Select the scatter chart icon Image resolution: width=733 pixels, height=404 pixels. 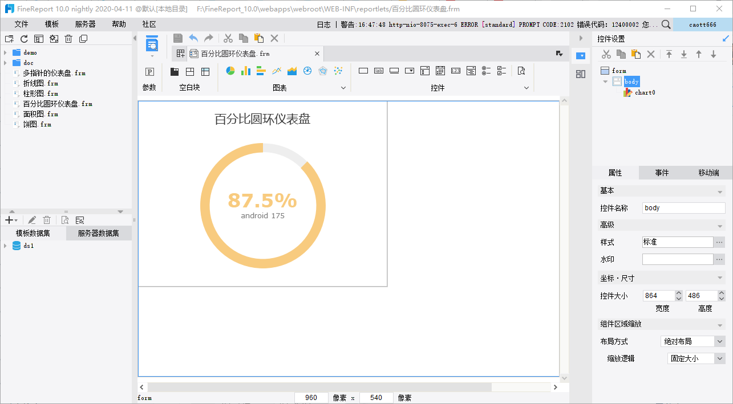pyautogui.click(x=338, y=71)
